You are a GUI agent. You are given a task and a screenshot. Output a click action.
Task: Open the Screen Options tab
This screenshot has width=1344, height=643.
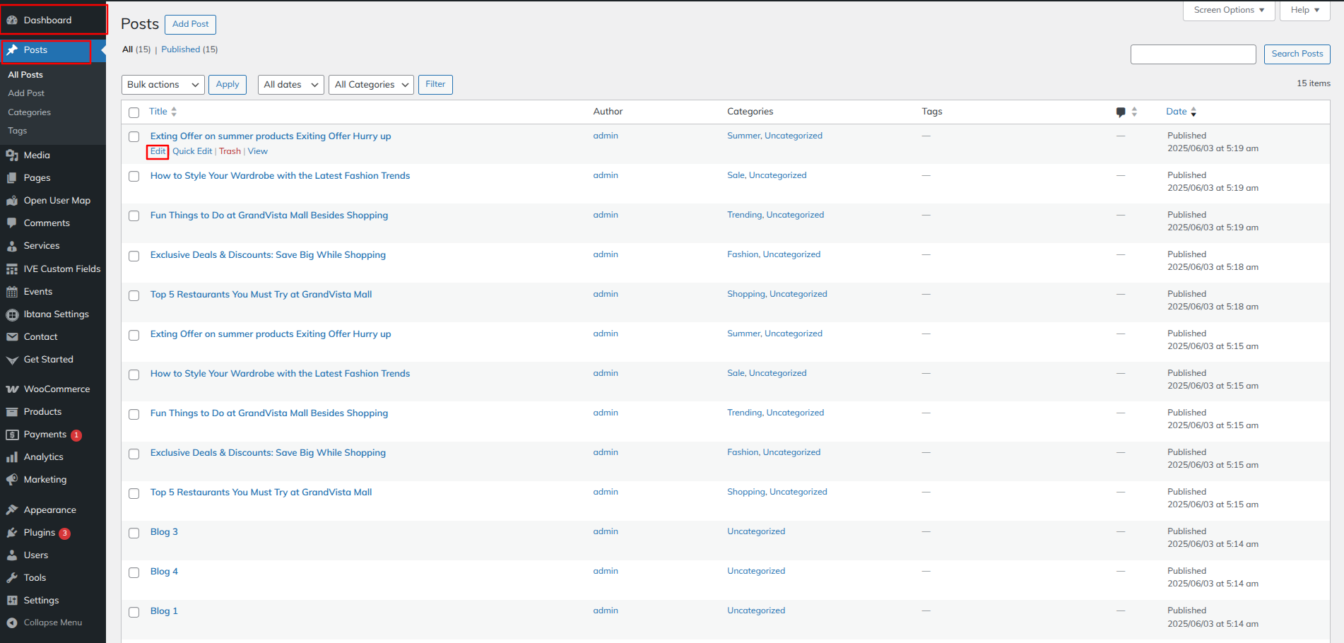[x=1228, y=10]
